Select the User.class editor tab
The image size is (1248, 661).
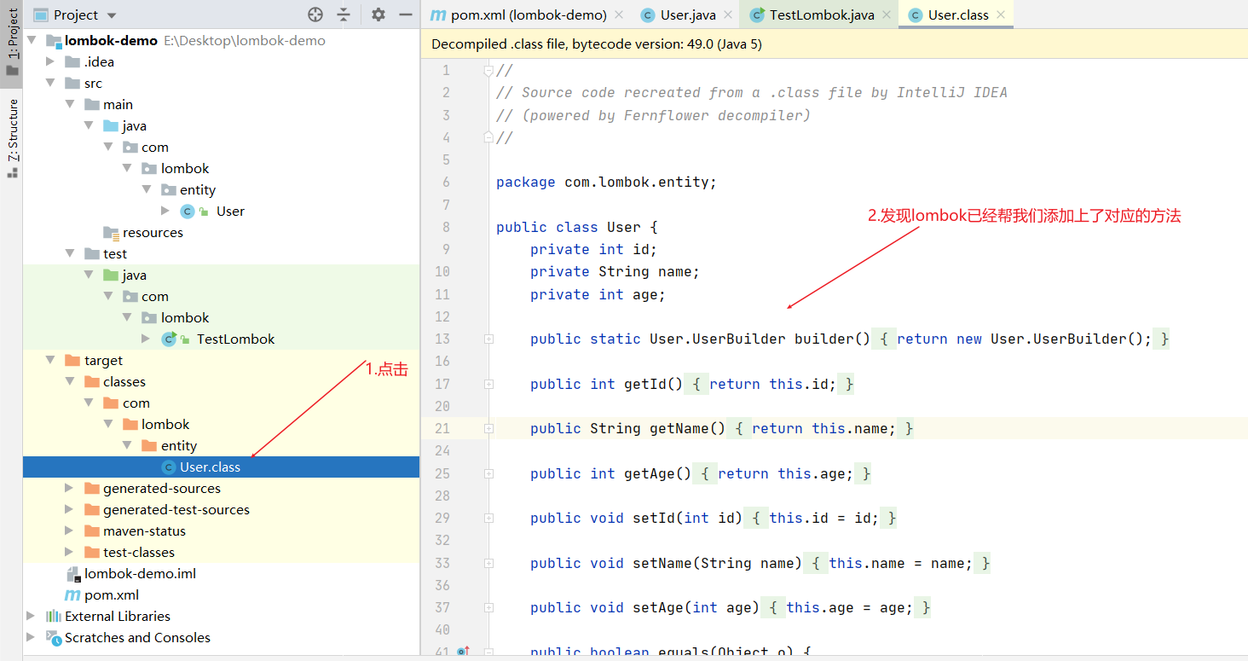(x=958, y=14)
